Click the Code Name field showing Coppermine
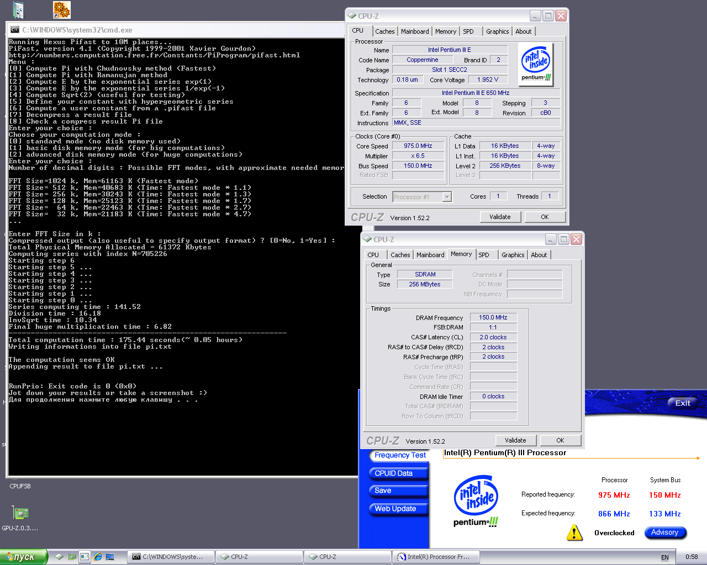 423,60
